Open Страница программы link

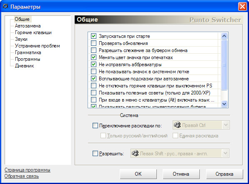point(27,170)
